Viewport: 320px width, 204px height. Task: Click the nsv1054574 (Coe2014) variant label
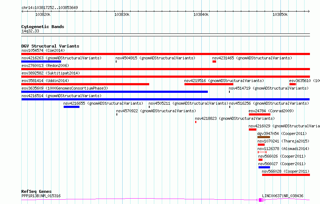tap(43, 50)
